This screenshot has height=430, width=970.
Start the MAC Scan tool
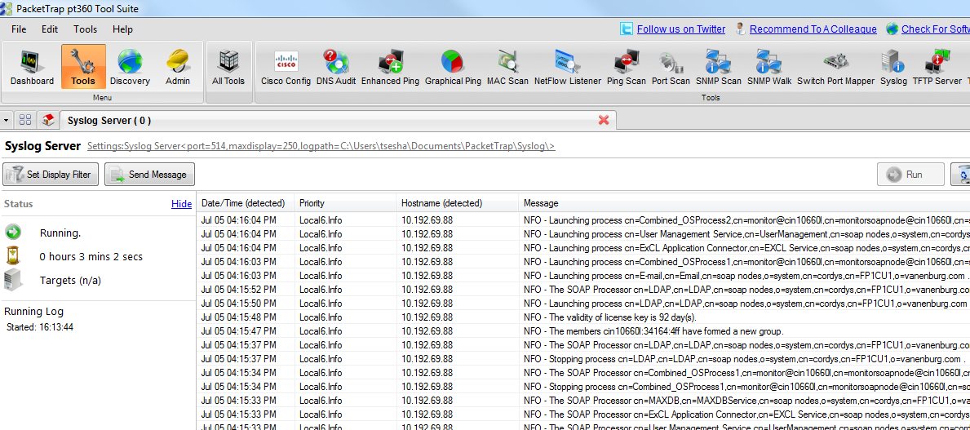click(507, 67)
